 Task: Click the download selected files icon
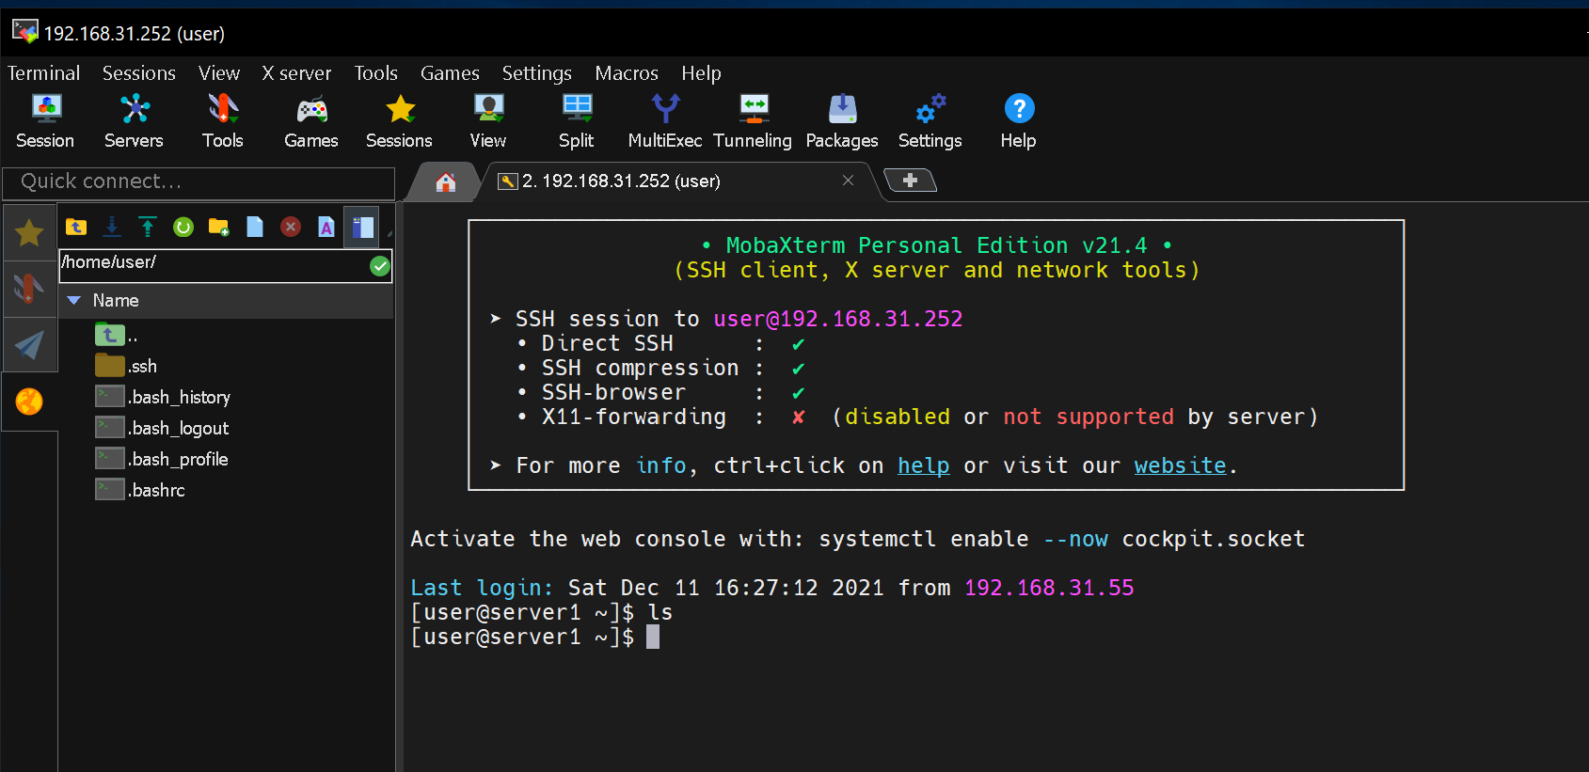(x=112, y=227)
